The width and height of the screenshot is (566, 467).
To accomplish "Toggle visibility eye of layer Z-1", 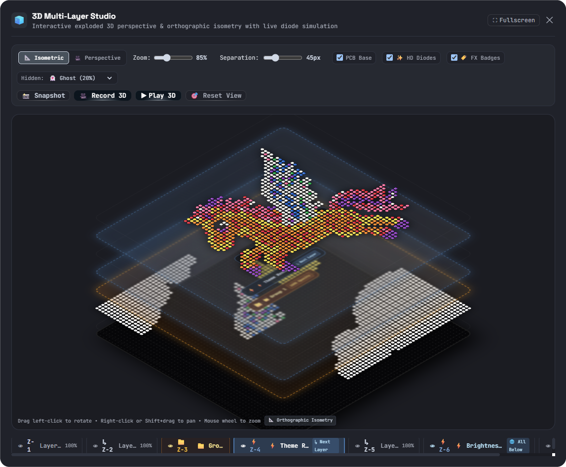I will pyautogui.click(x=21, y=446).
